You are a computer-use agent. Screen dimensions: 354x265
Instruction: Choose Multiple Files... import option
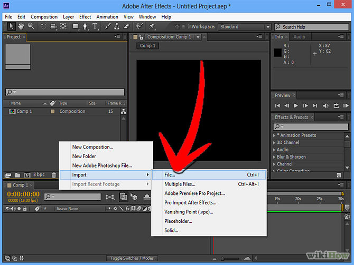click(x=209, y=184)
